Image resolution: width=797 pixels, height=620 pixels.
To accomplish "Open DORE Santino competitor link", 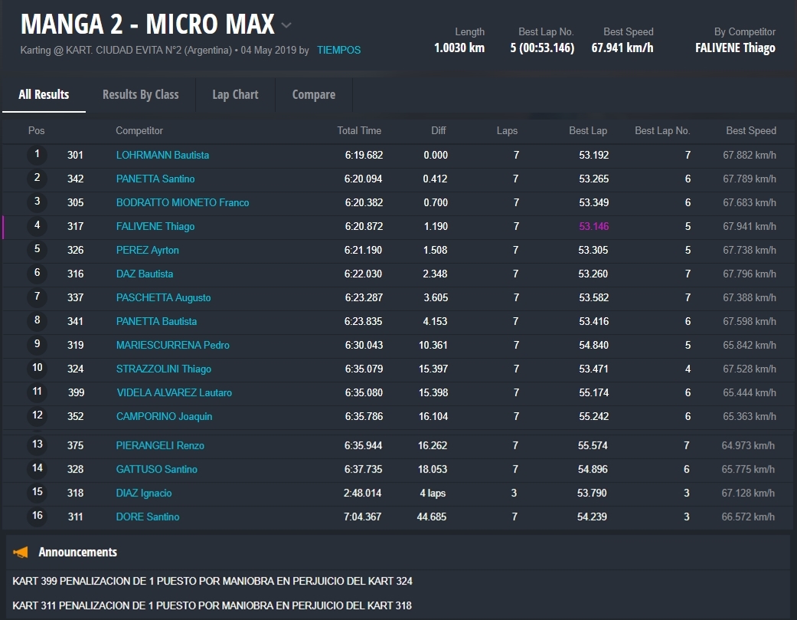I will coord(148,517).
